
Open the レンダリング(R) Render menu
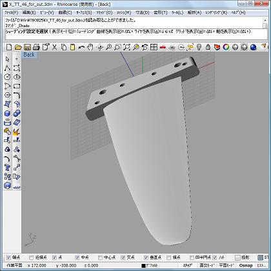point(216,13)
